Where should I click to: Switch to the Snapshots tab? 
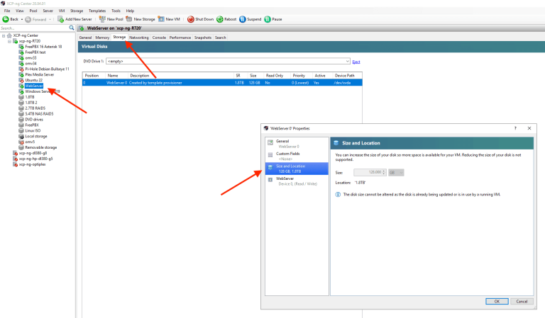pyautogui.click(x=203, y=37)
